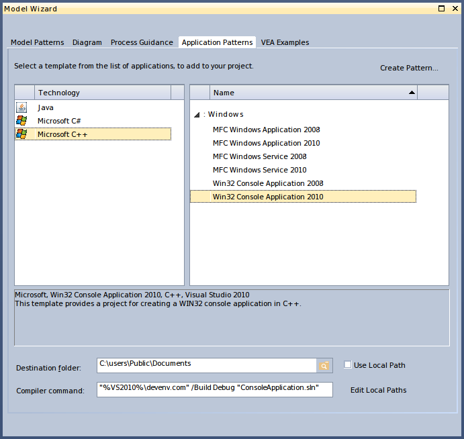Click the Destination folder text field
Image resolution: width=464 pixels, height=439 pixels.
click(x=206, y=364)
